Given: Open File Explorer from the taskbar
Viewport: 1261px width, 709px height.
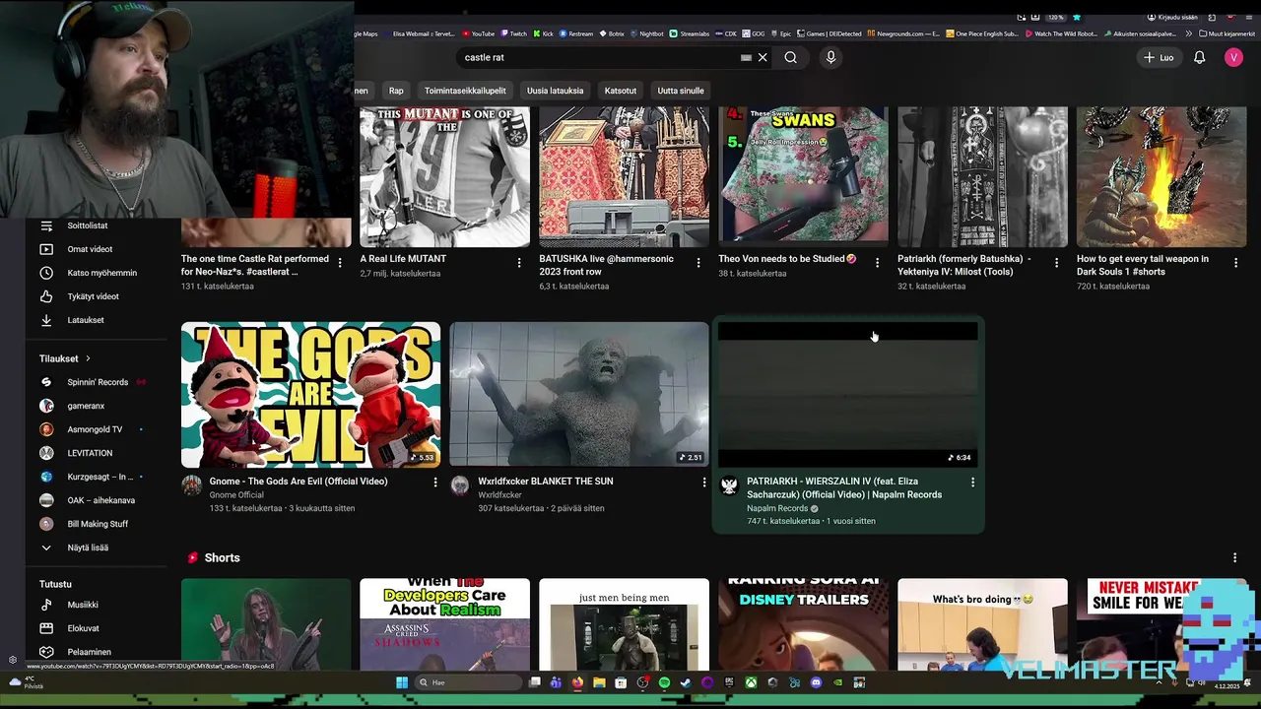Looking at the screenshot, I should coord(599,682).
